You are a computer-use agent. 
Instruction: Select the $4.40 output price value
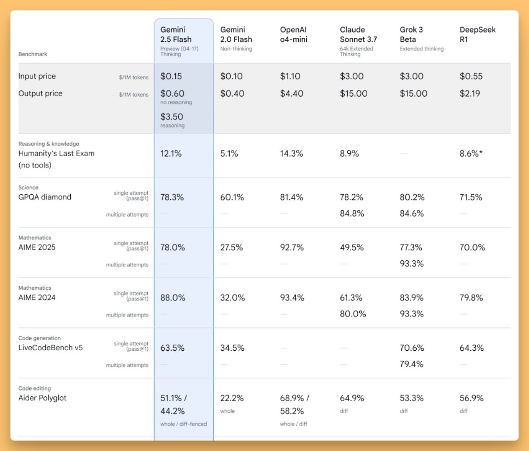[x=291, y=93]
